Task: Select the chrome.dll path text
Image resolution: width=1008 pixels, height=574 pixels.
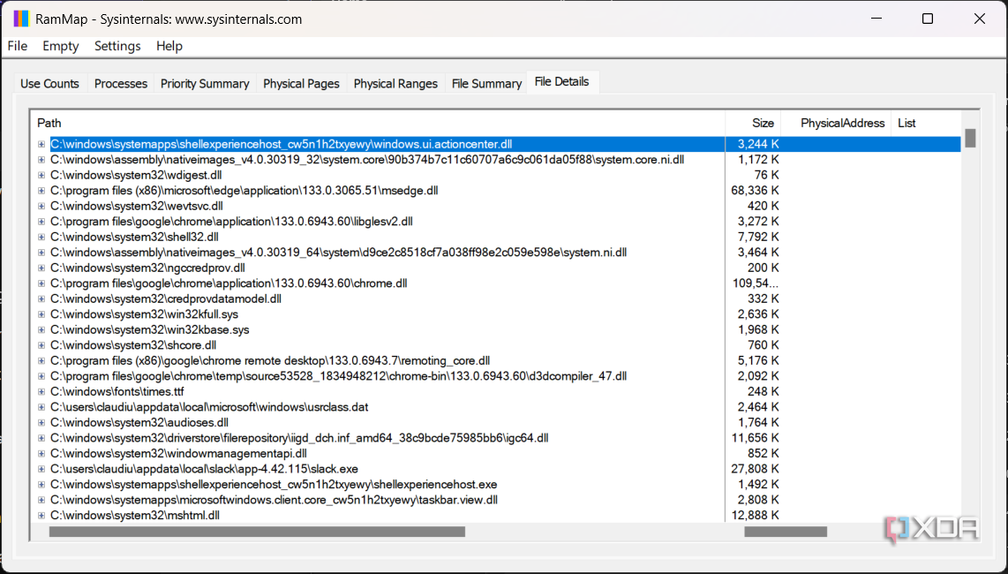Action: coord(229,283)
